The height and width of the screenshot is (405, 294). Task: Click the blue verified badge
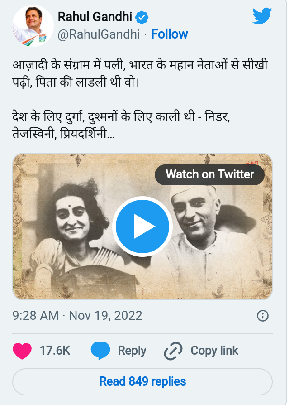pyautogui.click(x=142, y=18)
